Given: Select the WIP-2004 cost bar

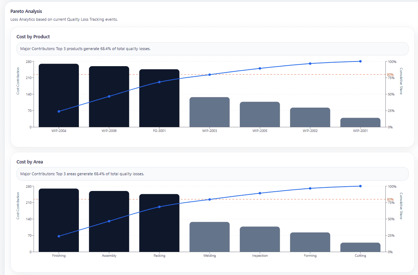Looking at the screenshot, I should point(59,95).
